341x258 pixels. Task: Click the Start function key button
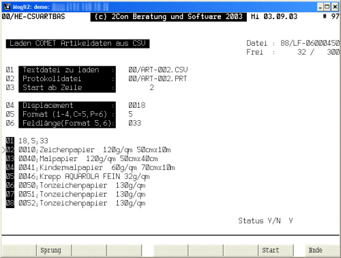click(x=276, y=250)
